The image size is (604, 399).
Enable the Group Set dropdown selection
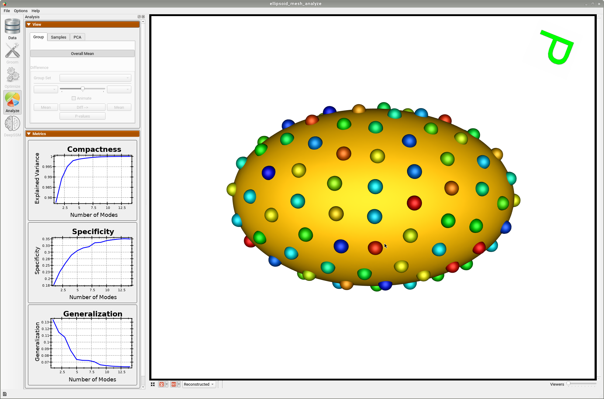click(x=95, y=77)
